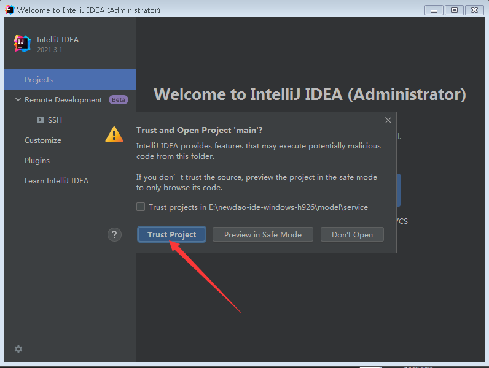Enable Trust projects in folder checkbox

coord(141,207)
